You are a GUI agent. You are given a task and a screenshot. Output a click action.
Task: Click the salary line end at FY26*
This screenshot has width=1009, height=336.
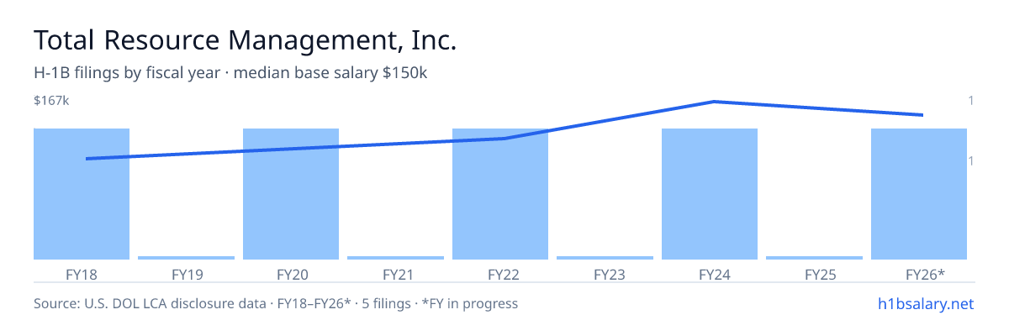tap(922, 115)
